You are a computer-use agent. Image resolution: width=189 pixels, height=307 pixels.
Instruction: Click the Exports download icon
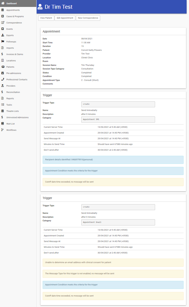coord(2,35)
